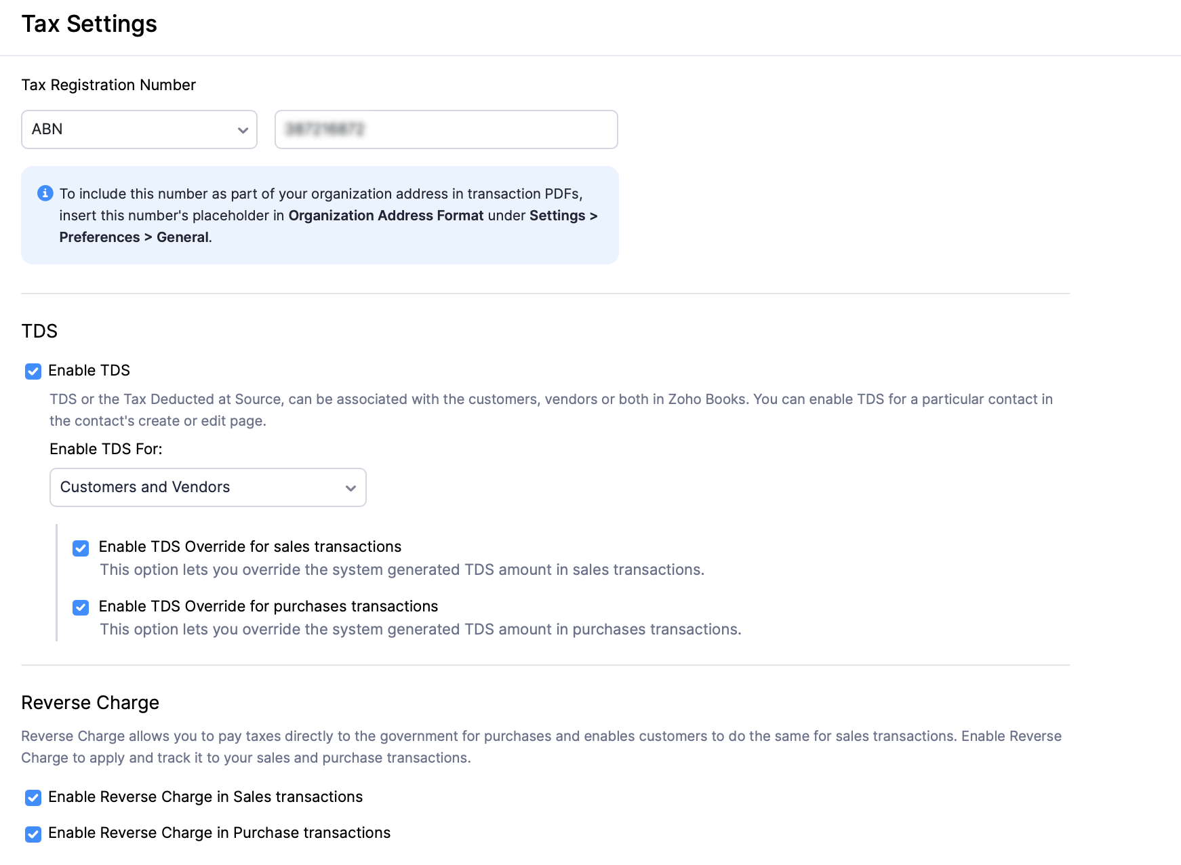Disable Reverse Charge in Purchase transactions checkbox
1181x865 pixels.
pyautogui.click(x=33, y=834)
